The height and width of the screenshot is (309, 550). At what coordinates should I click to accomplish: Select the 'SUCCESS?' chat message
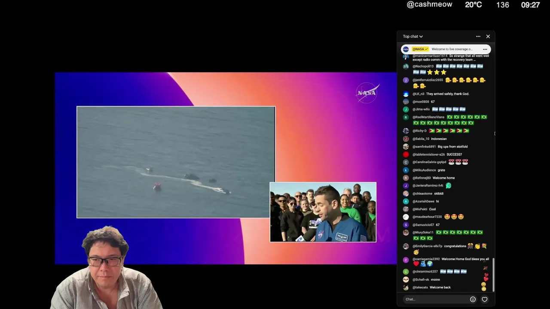(x=454, y=154)
